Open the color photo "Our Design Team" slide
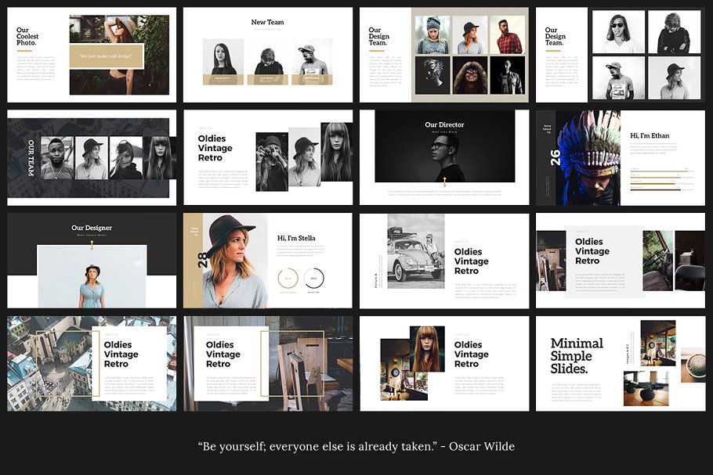 [444, 53]
